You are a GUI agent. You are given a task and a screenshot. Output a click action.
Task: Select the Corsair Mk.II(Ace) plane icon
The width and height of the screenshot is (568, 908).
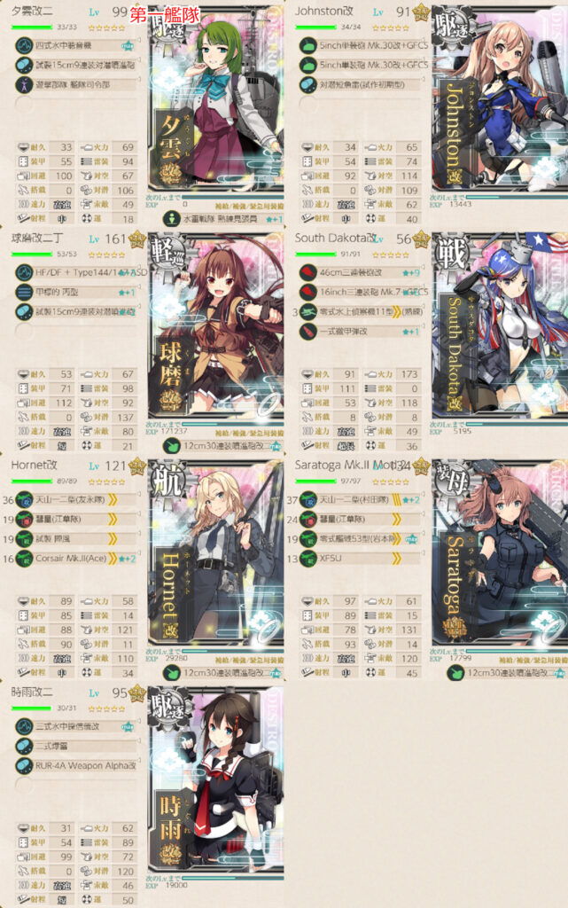click(24, 559)
